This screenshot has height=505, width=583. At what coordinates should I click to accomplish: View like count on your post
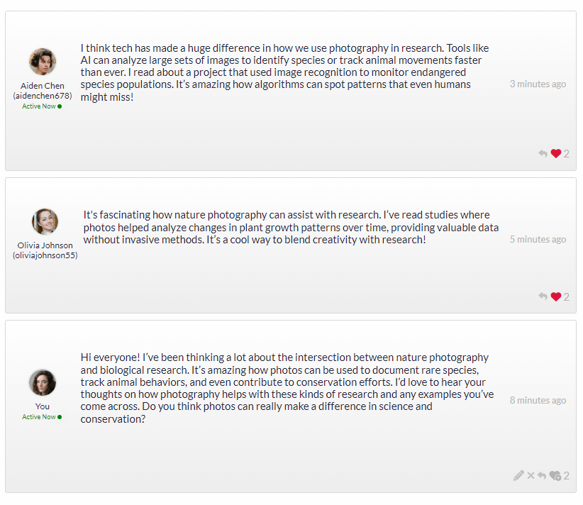click(566, 476)
